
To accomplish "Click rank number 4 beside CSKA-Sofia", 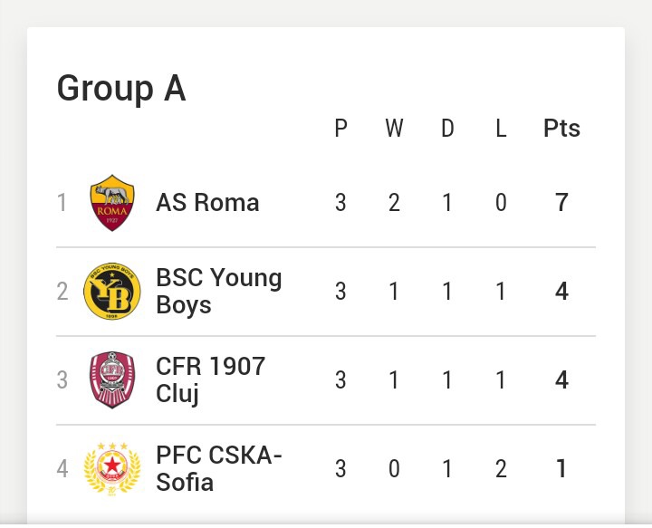I will 62,469.
